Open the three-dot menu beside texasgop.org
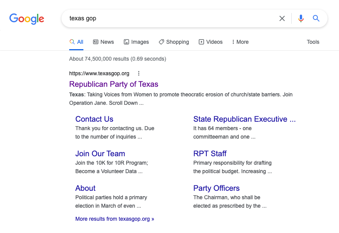The height and width of the screenshot is (233, 339). [139, 73]
